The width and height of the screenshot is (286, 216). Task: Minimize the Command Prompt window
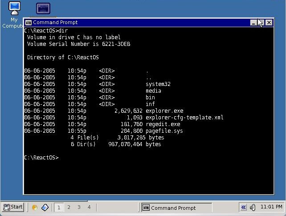254,23
